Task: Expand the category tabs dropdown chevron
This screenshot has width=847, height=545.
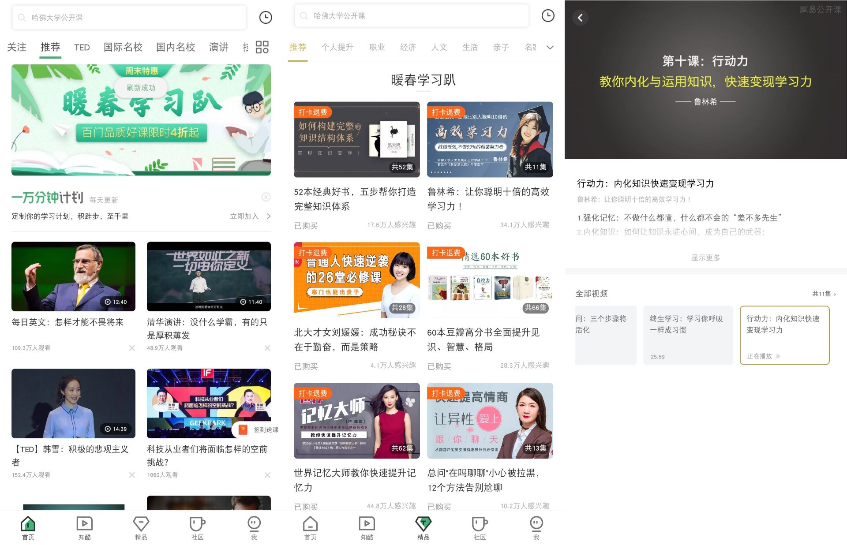Action: point(550,47)
